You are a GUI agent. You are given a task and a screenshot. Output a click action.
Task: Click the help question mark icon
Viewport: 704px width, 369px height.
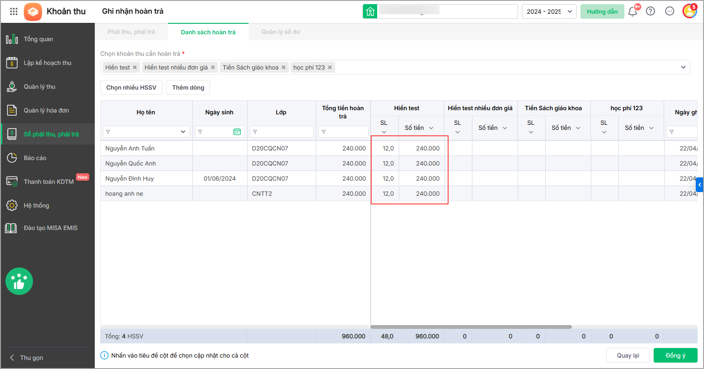tap(650, 11)
